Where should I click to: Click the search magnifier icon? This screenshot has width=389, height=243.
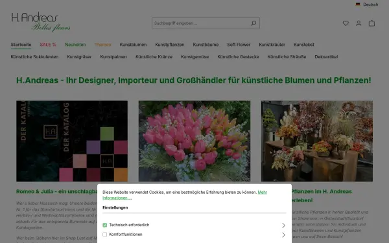point(253,23)
